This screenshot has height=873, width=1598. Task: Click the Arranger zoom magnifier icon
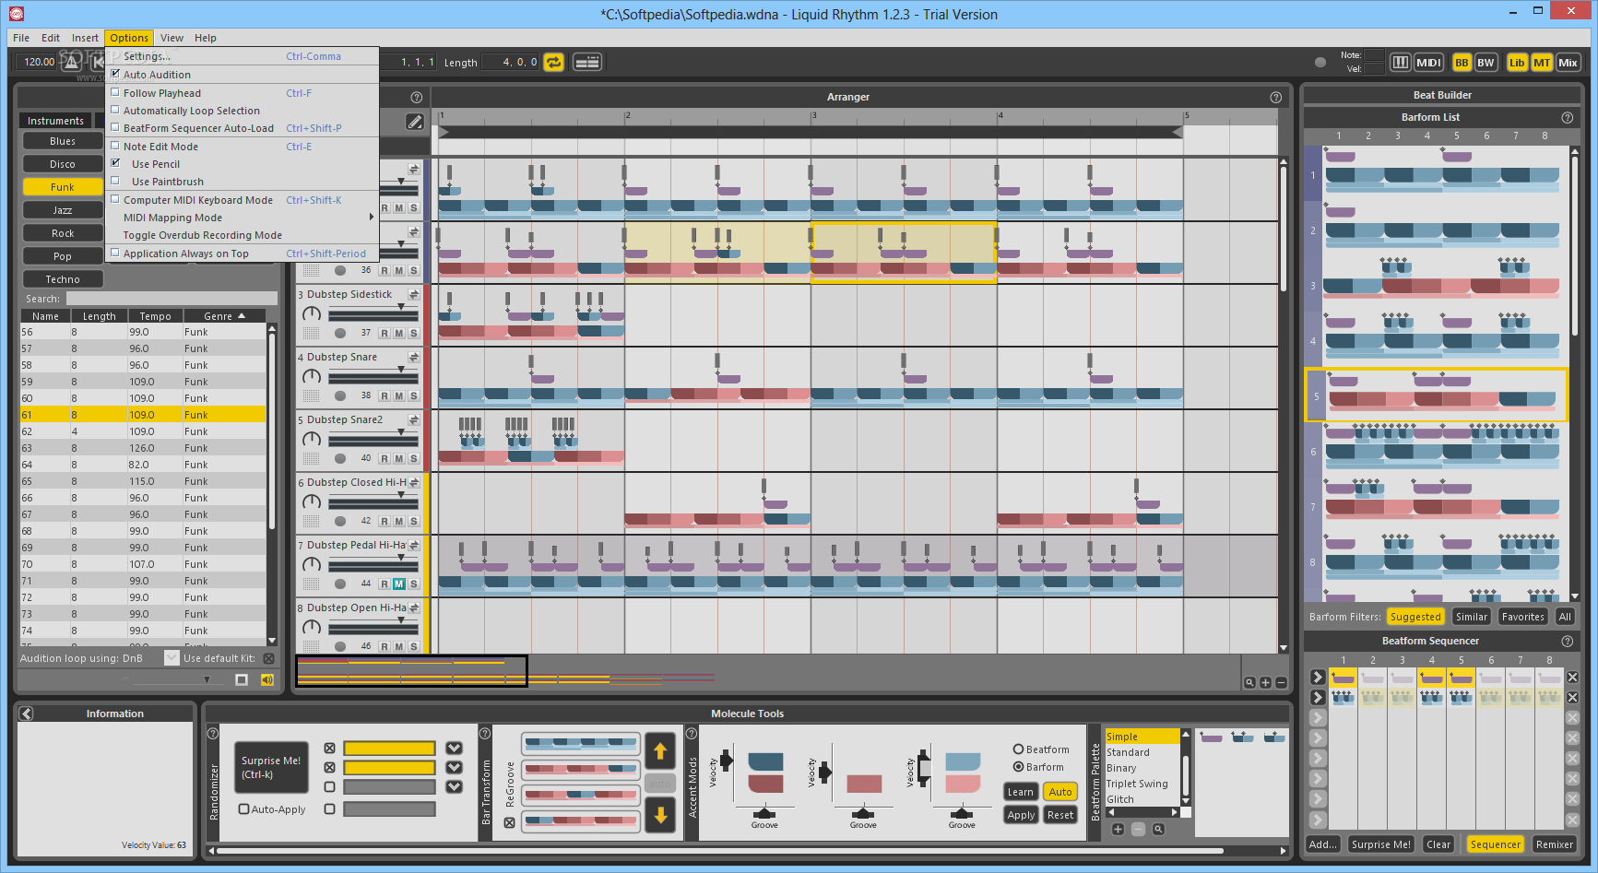coord(1249,683)
